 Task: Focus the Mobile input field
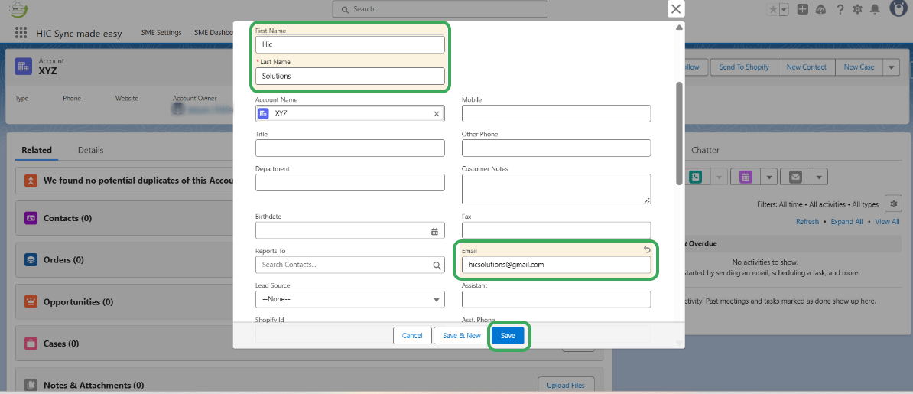[556, 114]
